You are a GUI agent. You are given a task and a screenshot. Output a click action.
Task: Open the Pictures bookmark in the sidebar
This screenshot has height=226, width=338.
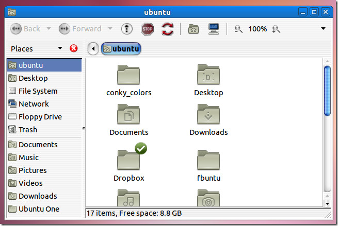[44, 170]
